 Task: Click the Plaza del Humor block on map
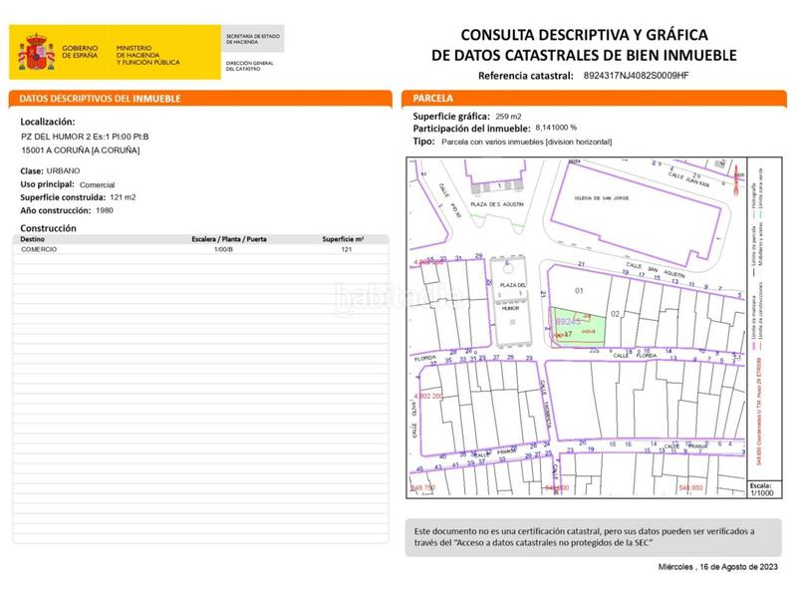click(511, 299)
